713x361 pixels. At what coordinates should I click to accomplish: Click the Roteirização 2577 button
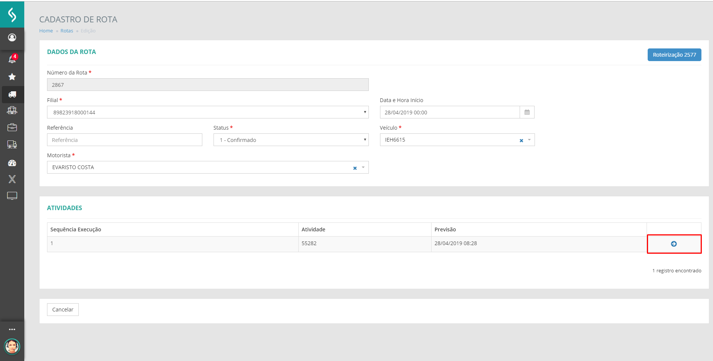pos(674,55)
